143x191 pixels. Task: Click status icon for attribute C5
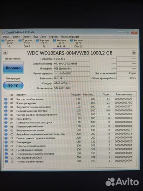click(6, 150)
